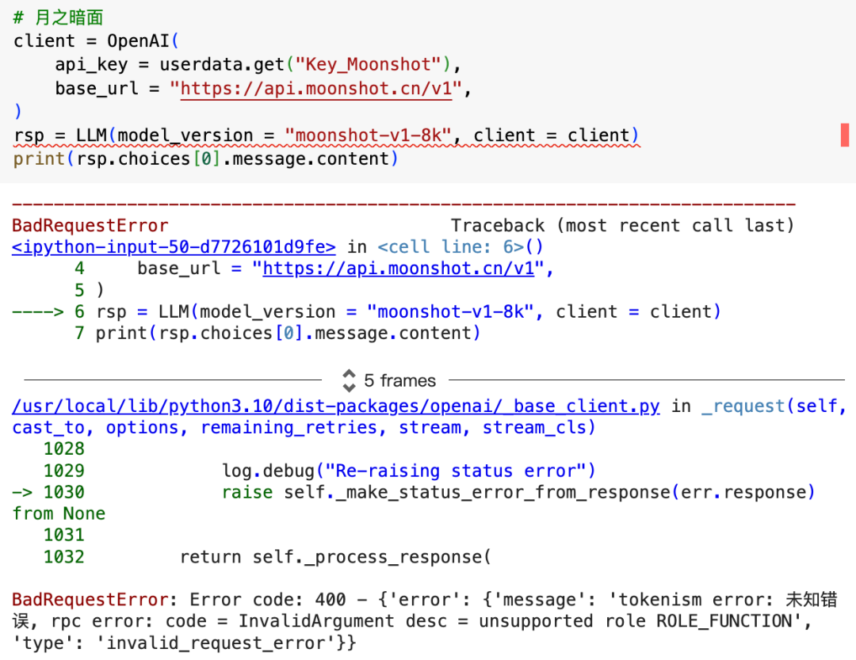Click the closing parenthesis code line
Viewport: 856px width, 660px height.
(17, 112)
